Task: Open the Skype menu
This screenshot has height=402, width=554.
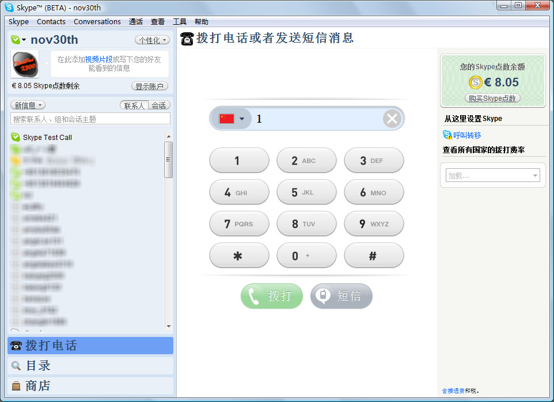Action: (18, 21)
